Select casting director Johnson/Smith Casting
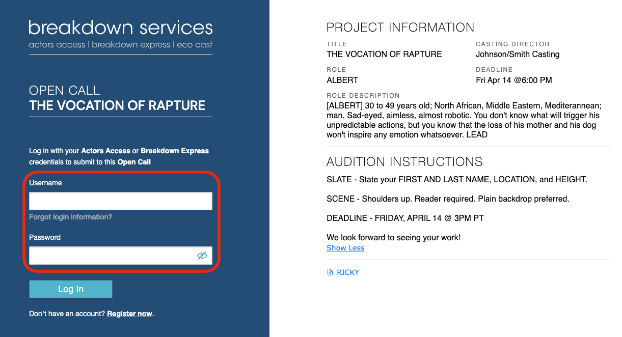Screen dimensions: 622x337 [x=518, y=54]
